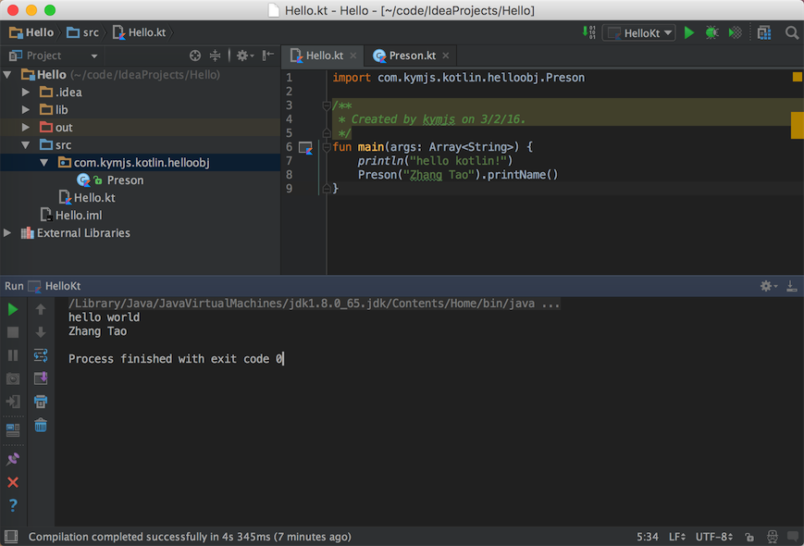Close the Run tool window with red X
Viewport: 804px width, 546px height.
tap(13, 482)
